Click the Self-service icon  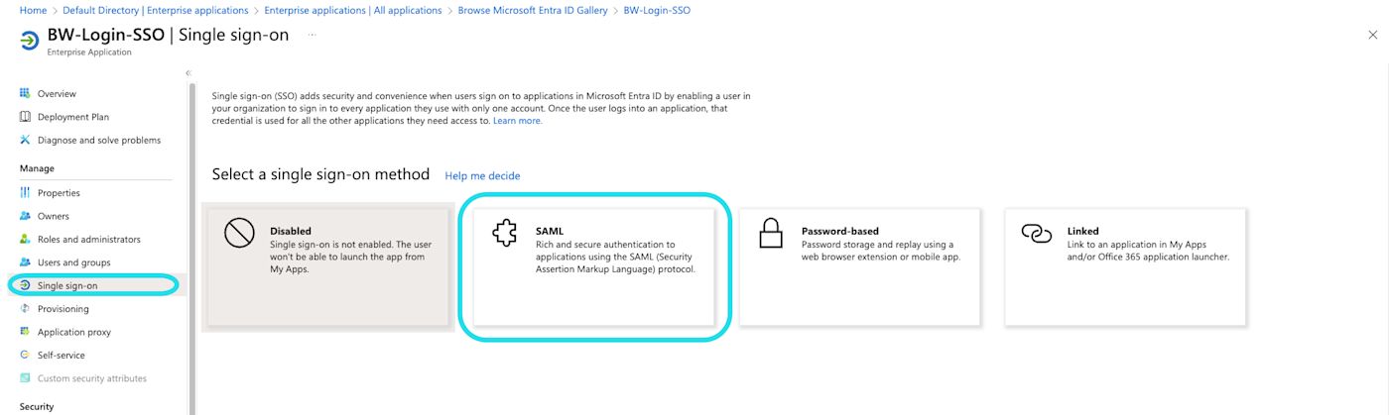coord(25,355)
